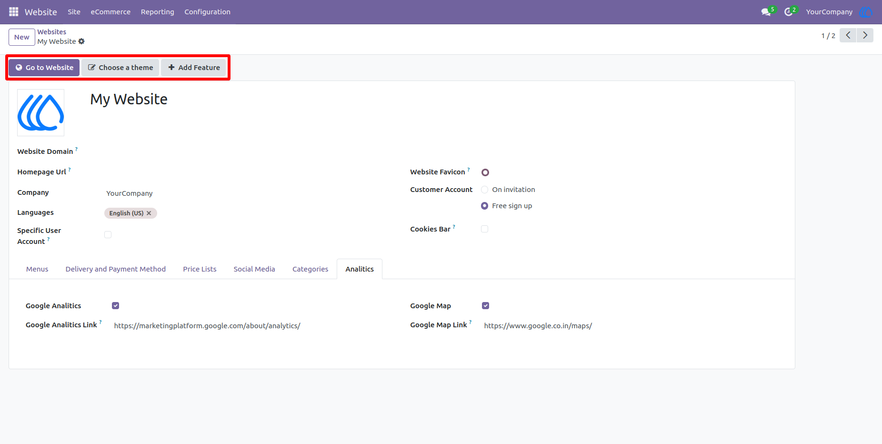This screenshot has height=444, width=882.
Task: Switch to the Menus tab
Action: (x=37, y=269)
